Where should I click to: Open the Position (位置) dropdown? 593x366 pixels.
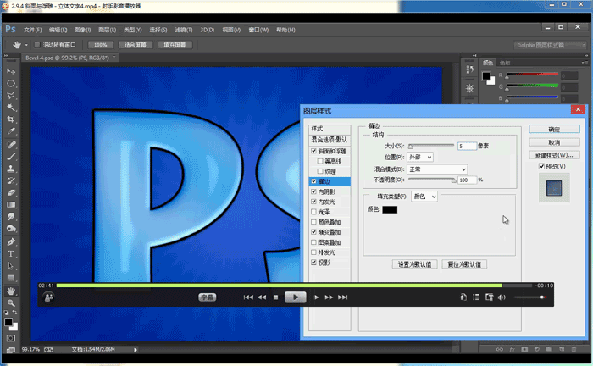click(420, 157)
